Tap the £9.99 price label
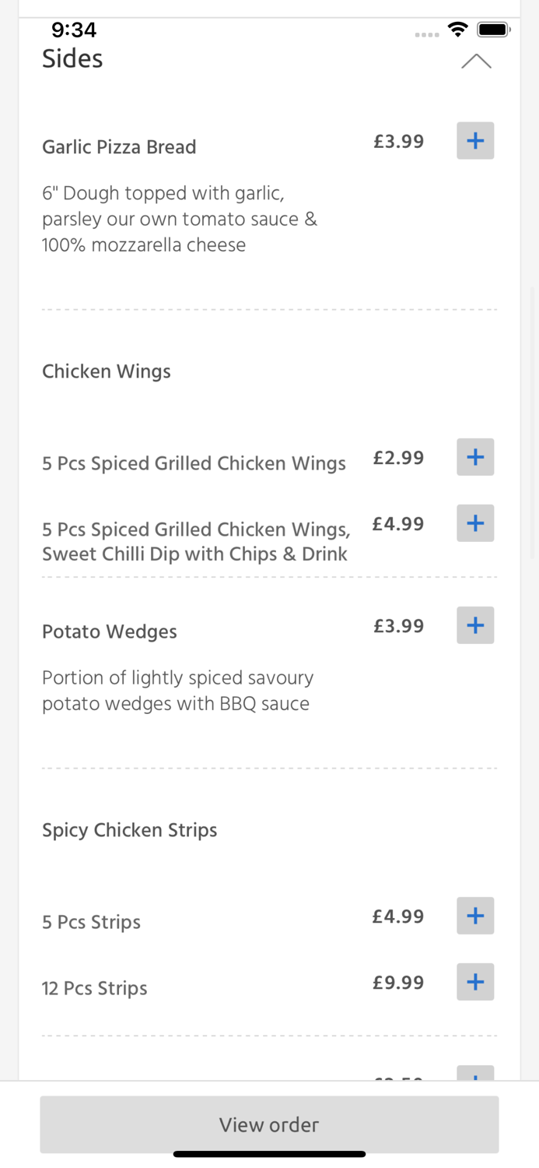Image resolution: width=539 pixels, height=1168 pixels. (398, 983)
